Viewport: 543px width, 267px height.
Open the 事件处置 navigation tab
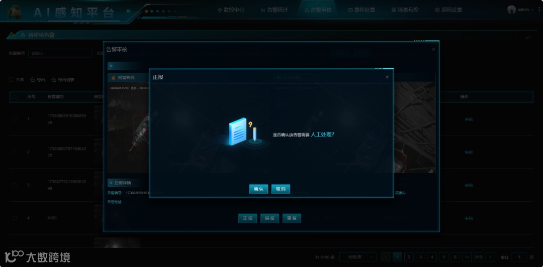pyautogui.click(x=361, y=10)
